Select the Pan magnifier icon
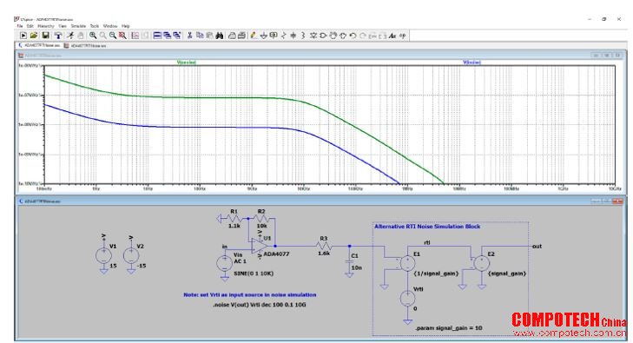 point(102,36)
